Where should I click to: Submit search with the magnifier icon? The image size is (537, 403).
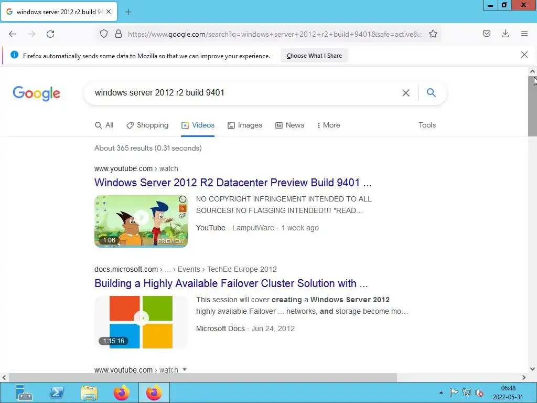coord(431,92)
